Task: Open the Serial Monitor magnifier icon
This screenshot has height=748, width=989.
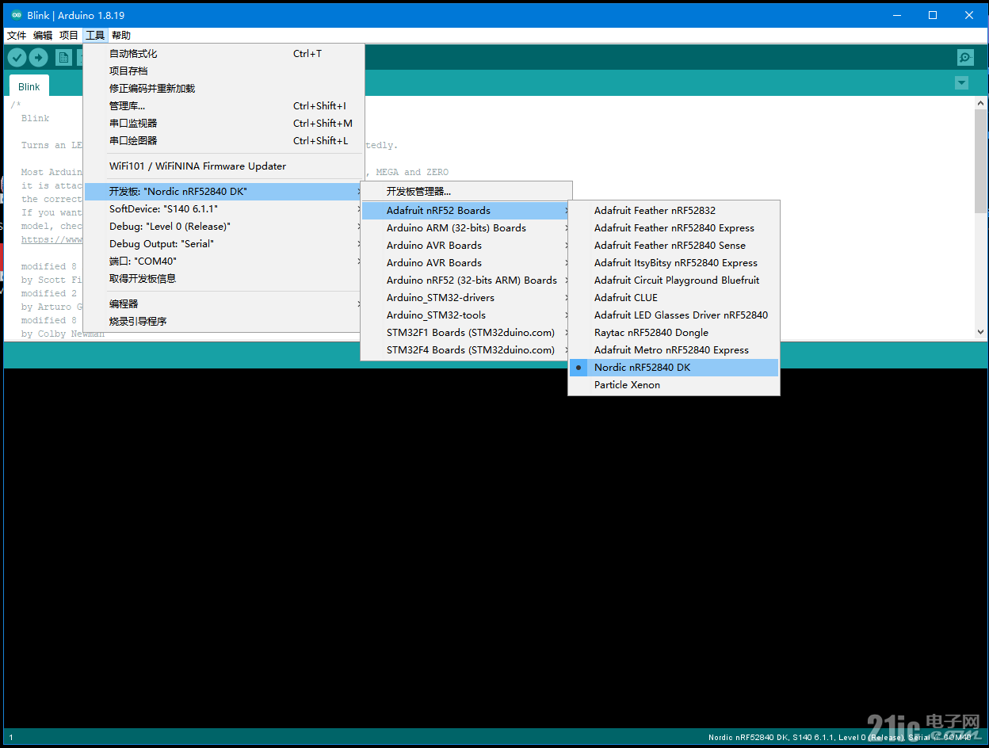Action: coord(965,57)
